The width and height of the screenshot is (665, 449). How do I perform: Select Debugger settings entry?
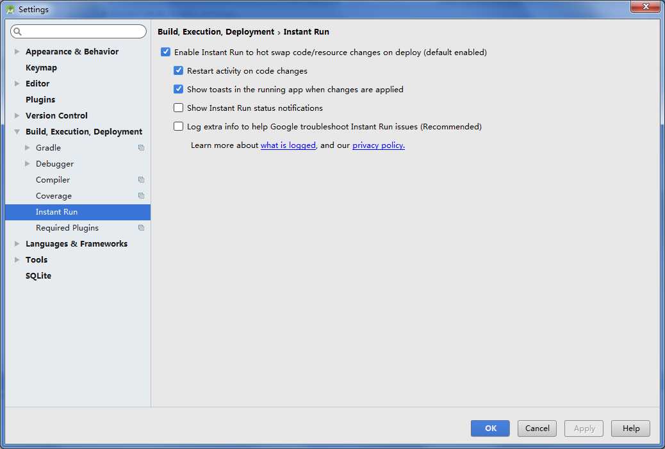(x=54, y=164)
